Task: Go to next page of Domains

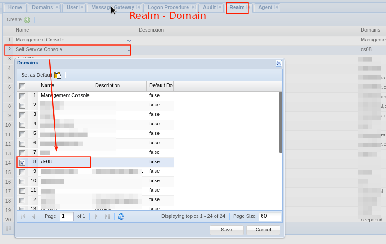Action: [96, 216]
